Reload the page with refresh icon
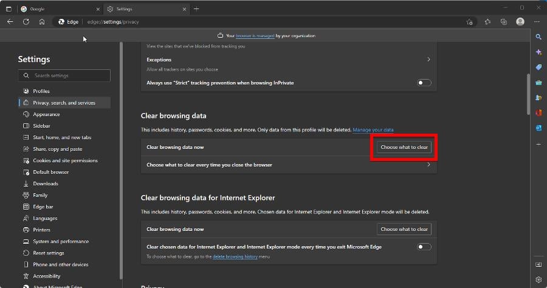Screen dimensions: 547x288 tap(26, 22)
